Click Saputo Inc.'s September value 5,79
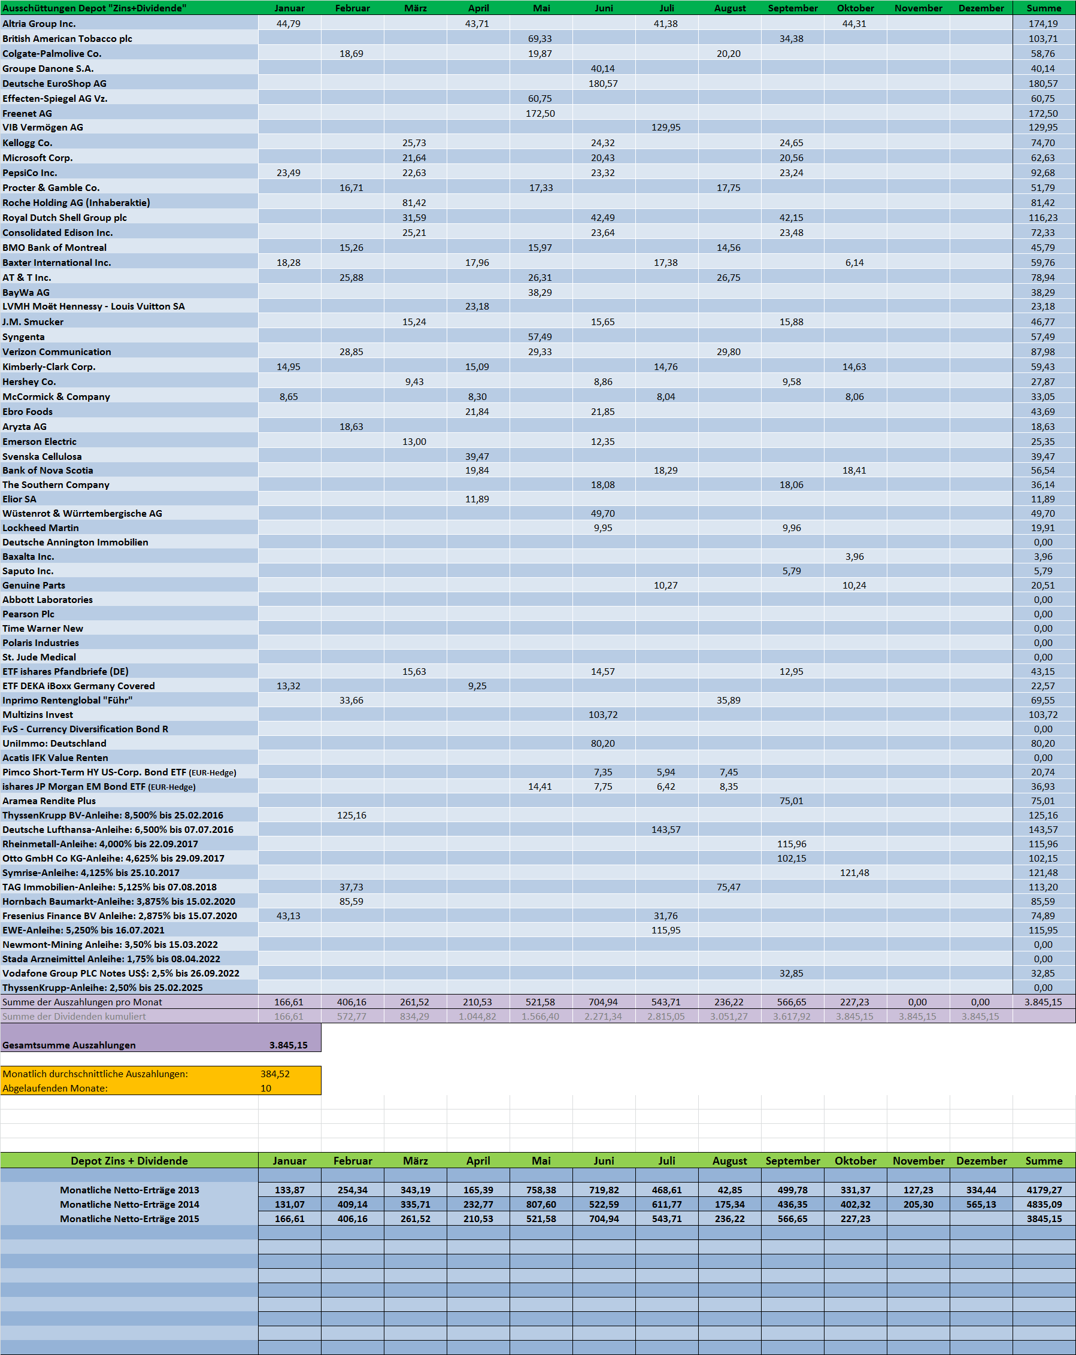Screen dimensions: 1076x1355 (x=792, y=571)
